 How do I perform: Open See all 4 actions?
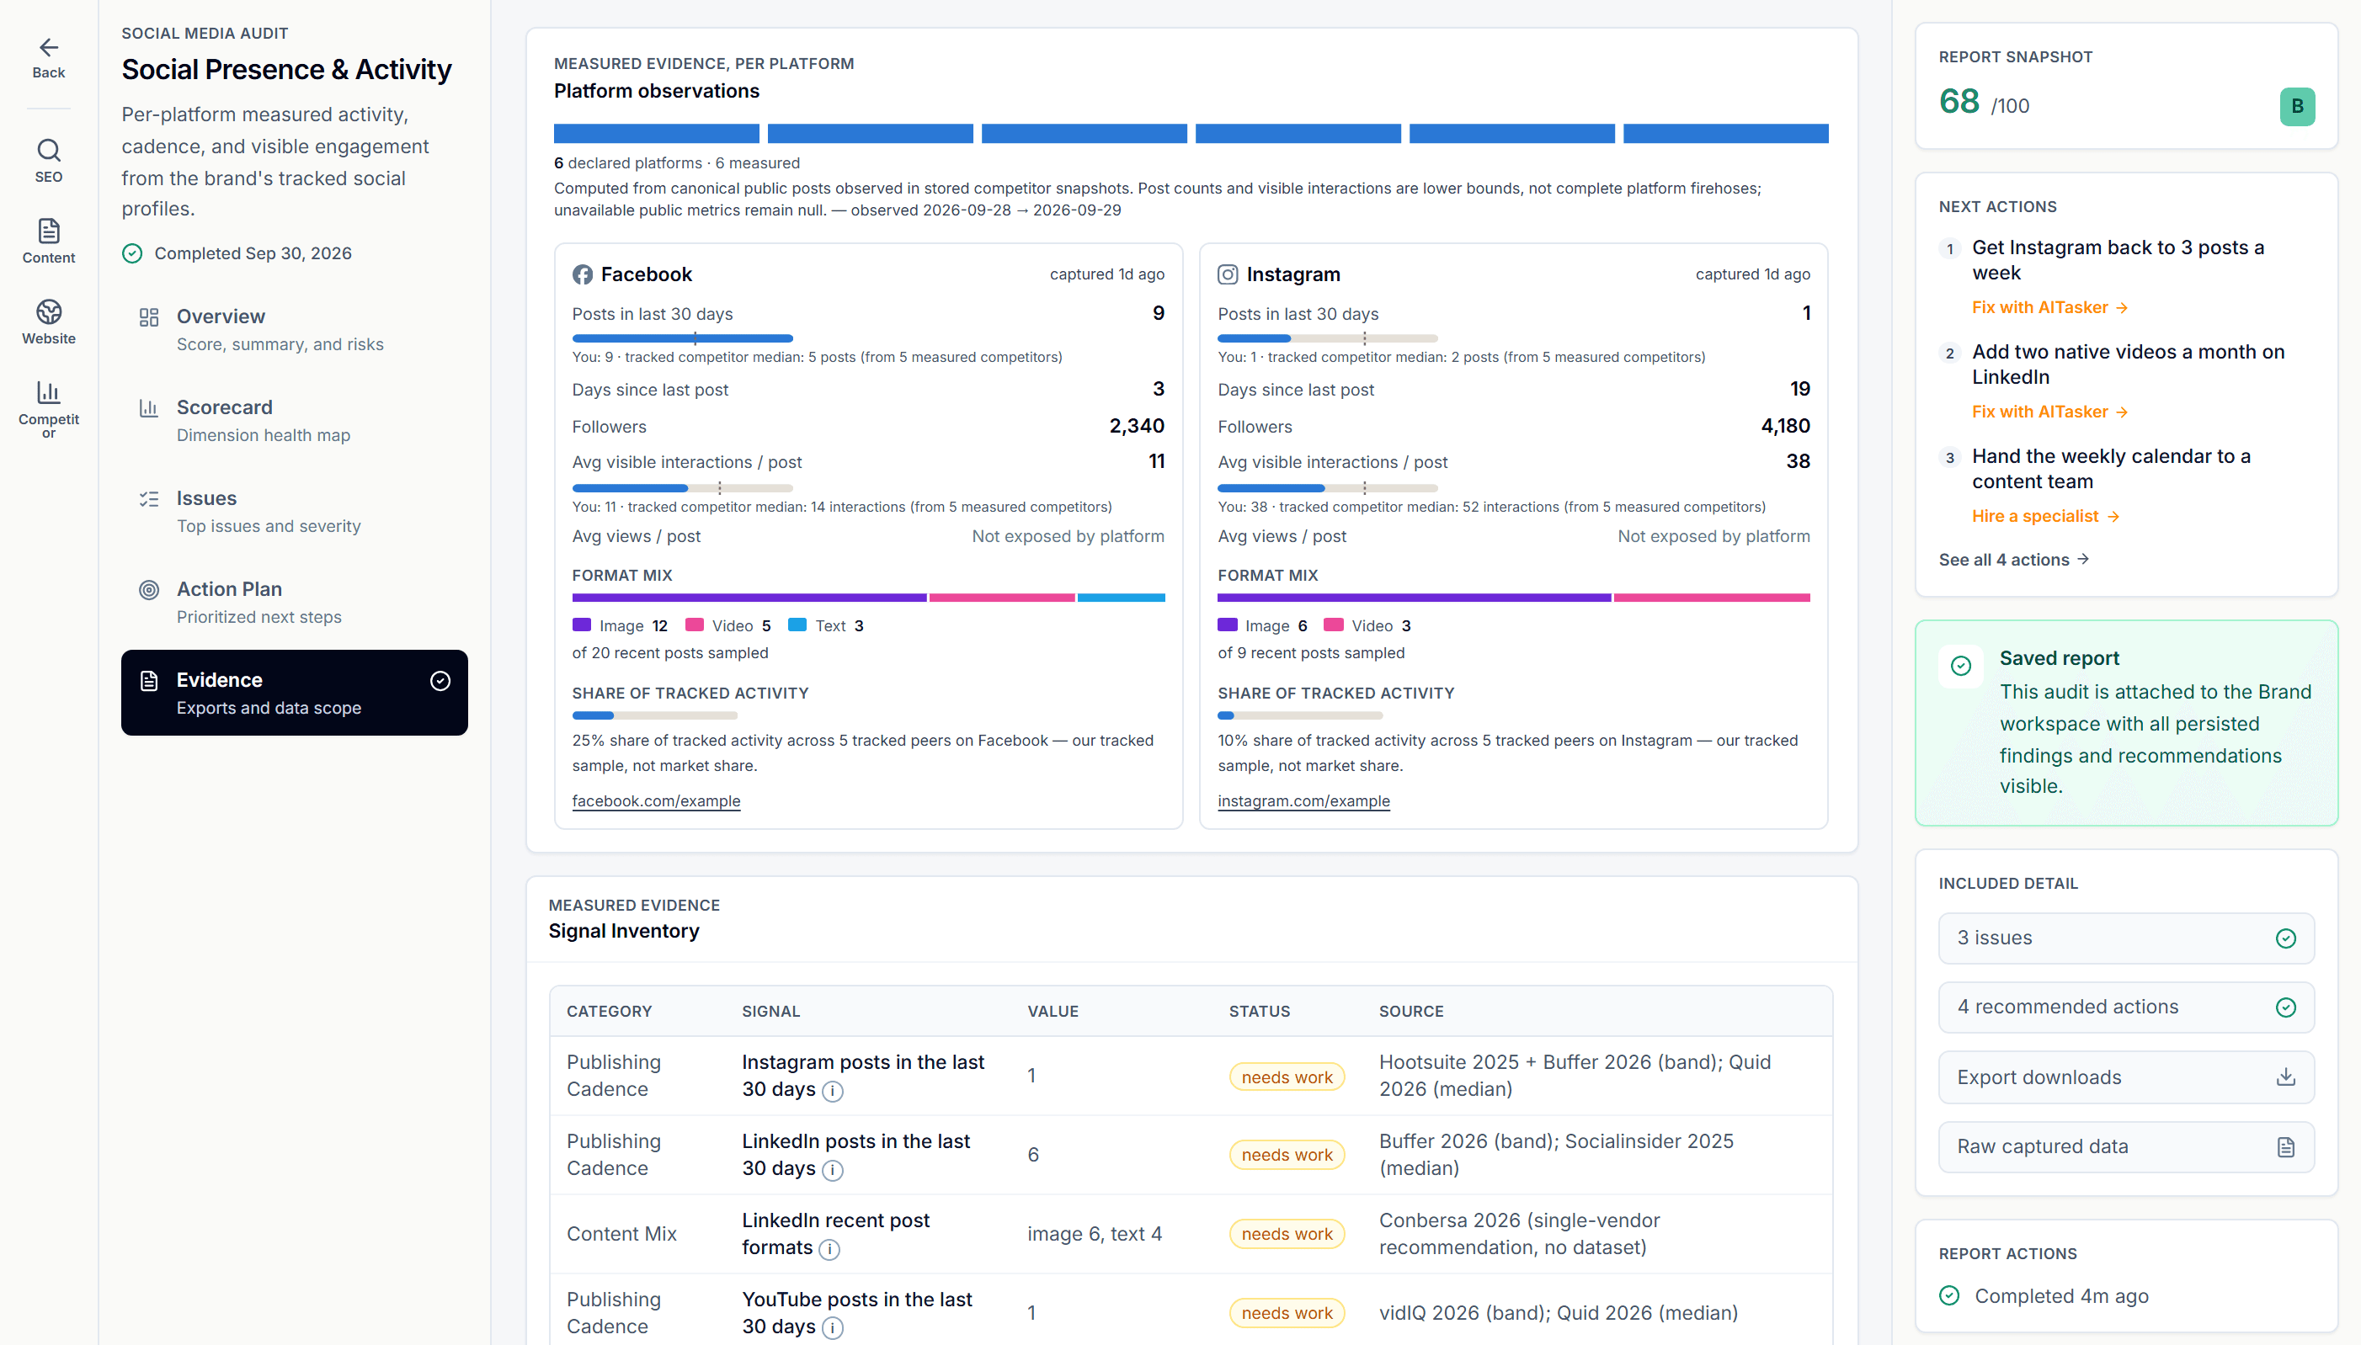[x=2013, y=560]
